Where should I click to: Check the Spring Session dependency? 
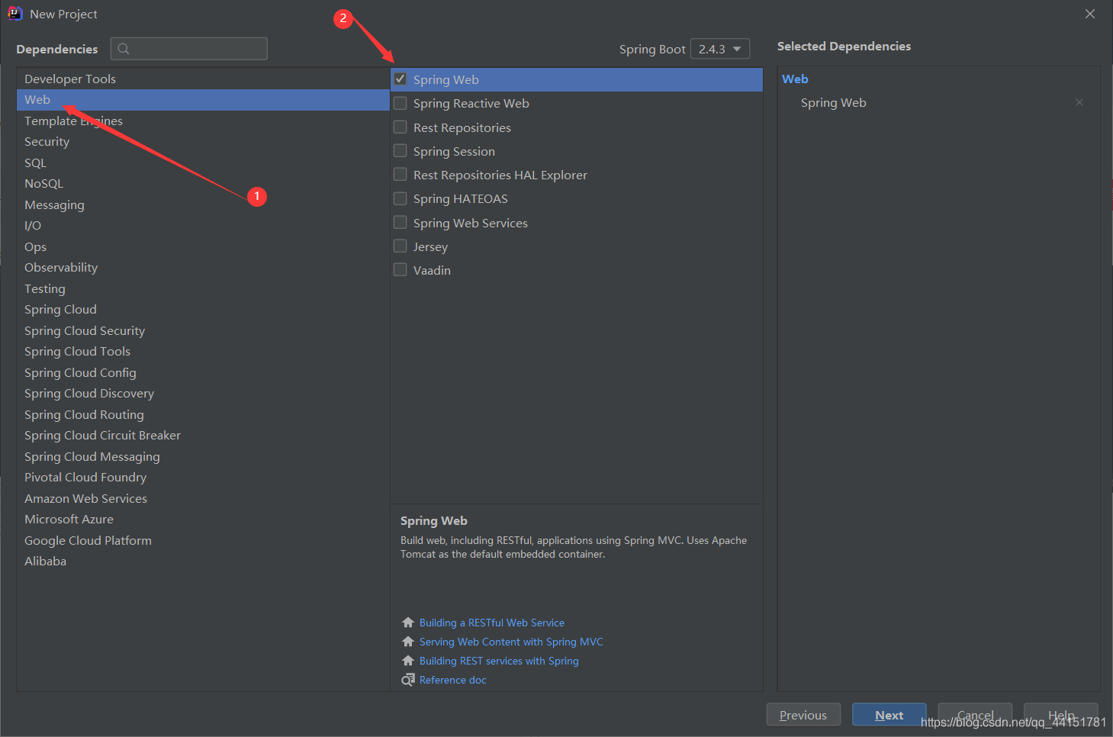coord(400,150)
